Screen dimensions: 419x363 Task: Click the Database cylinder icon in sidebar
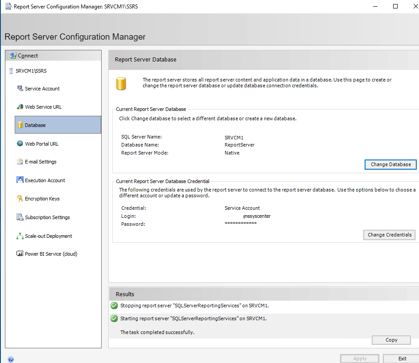click(20, 125)
